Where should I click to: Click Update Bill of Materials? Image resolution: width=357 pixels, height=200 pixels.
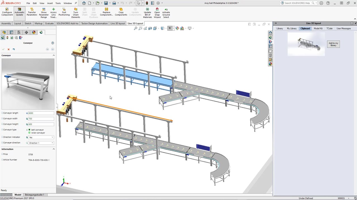click(x=148, y=13)
